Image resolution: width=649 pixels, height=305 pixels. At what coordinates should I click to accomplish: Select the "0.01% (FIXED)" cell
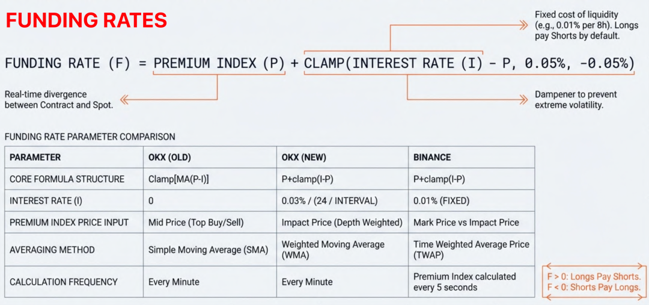click(x=442, y=201)
